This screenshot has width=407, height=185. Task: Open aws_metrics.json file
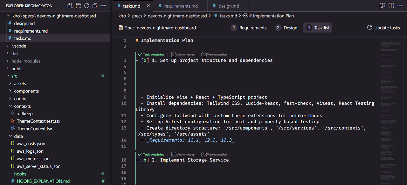(33, 159)
